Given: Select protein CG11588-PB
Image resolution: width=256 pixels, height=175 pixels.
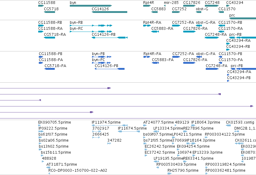Looking at the screenshot, I should tap(41, 57).
